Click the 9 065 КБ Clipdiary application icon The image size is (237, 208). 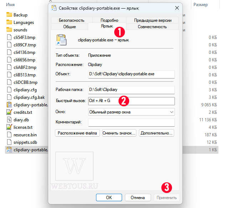[x=9, y=105]
